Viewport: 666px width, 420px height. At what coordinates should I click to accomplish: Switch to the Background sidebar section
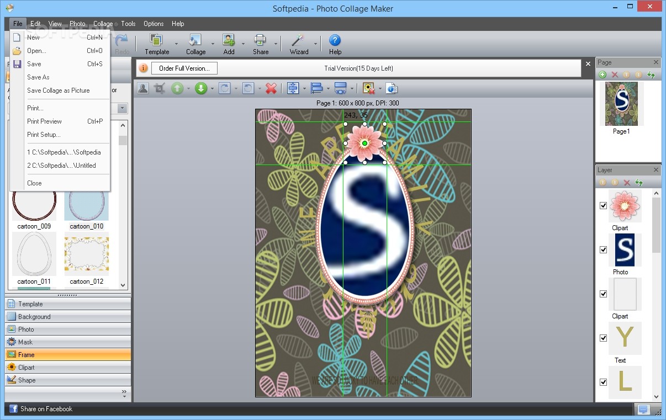(68, 317)
